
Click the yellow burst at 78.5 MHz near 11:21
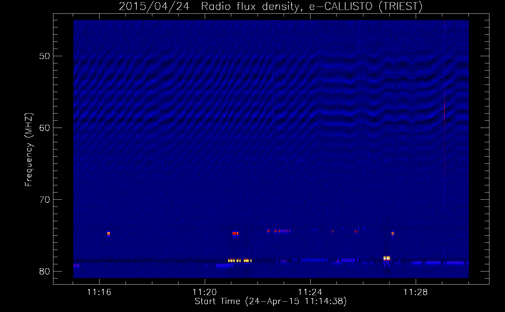(240, 261)
